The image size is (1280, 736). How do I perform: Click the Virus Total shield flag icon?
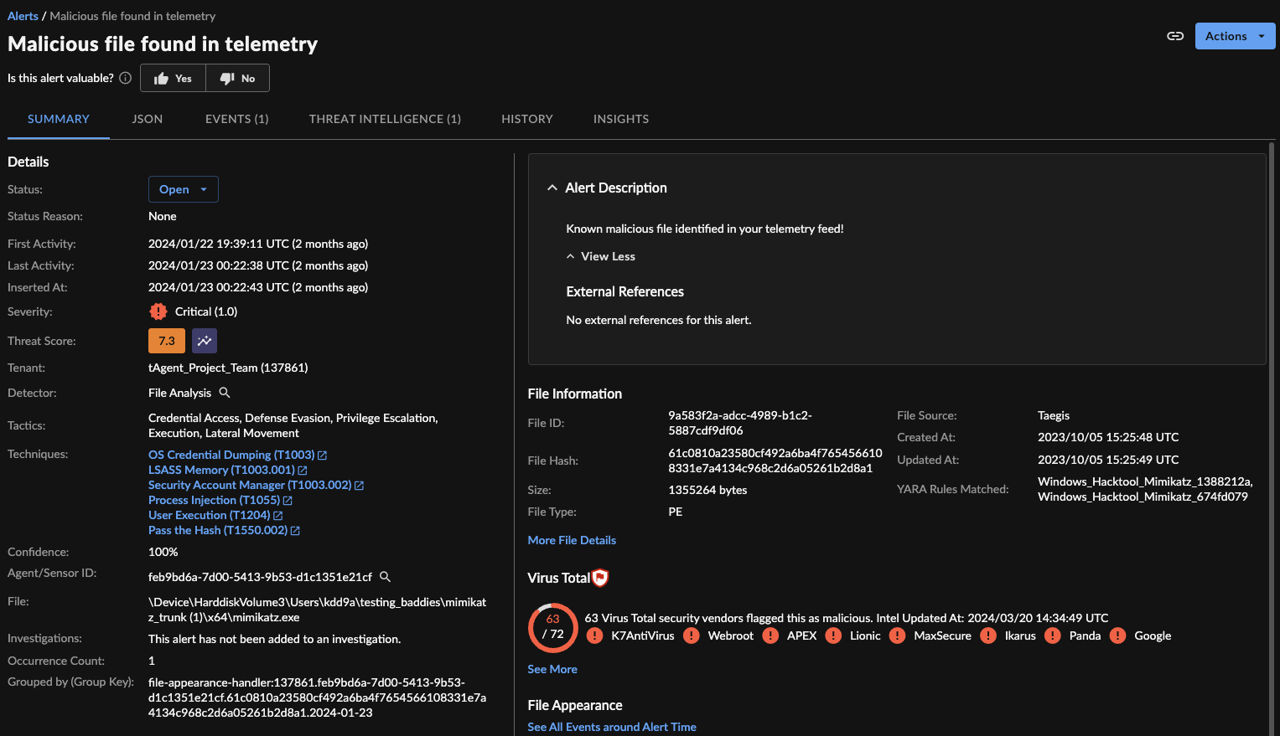tap(600, 578)
